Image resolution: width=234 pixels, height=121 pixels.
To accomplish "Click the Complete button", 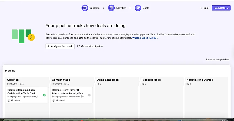I will point(221,8).
